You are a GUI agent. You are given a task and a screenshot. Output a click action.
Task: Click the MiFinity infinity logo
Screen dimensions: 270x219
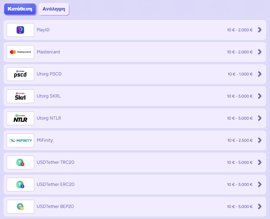(20, 140)
